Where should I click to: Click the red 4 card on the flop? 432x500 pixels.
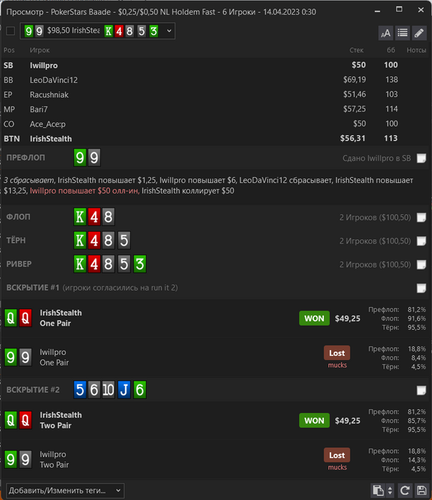94,217
